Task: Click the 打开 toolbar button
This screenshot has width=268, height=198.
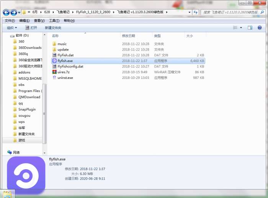Action: pyautogui.click(x=31, y=28)
